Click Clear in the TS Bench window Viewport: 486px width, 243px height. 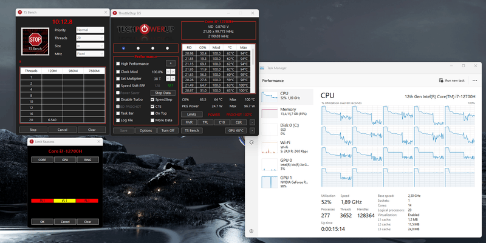click(x=92, y=130)
